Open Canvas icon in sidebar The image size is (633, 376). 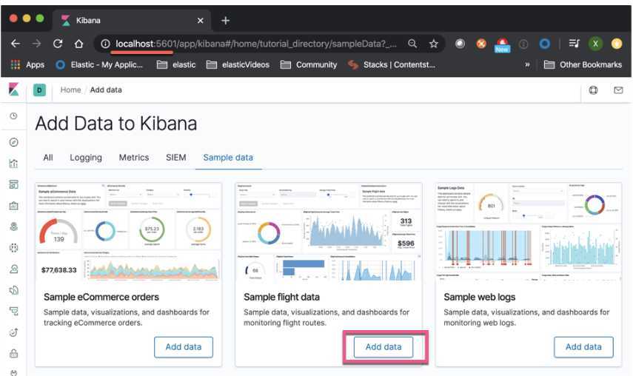tap(14, 206)
